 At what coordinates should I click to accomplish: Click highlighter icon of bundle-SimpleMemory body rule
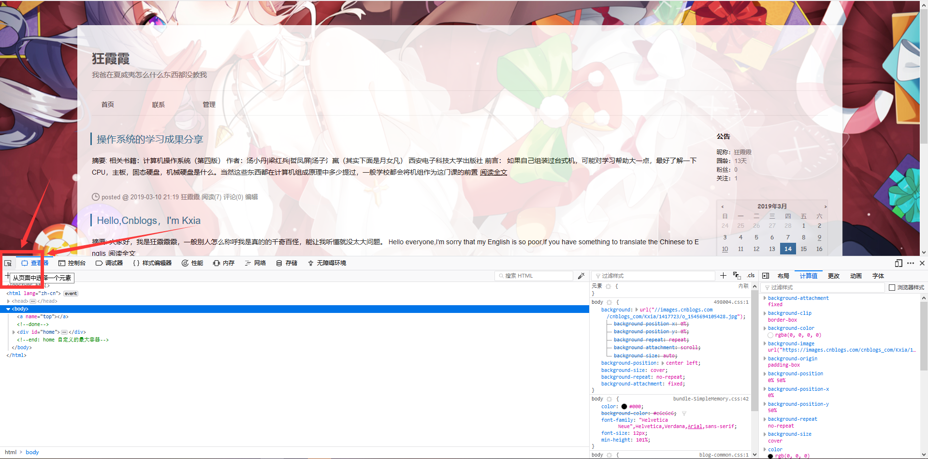click(x=609, y=399)
